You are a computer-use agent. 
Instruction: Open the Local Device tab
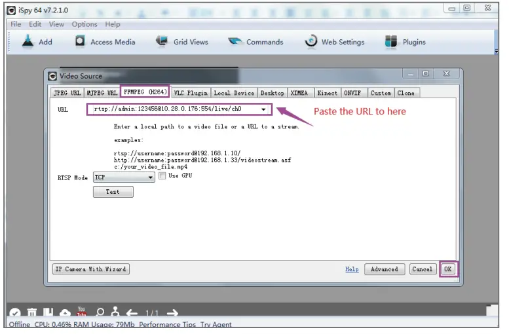coord(234,93)
